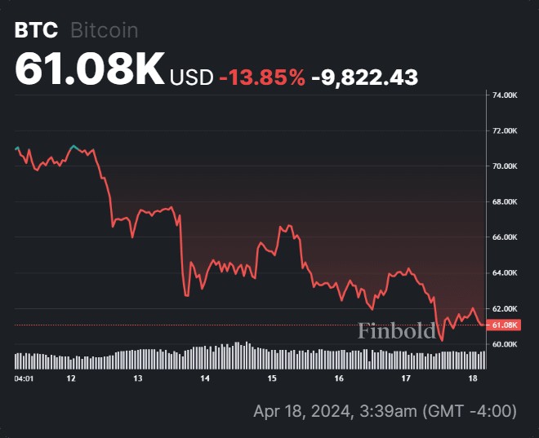Click the Finbold watermark logo
Image resolution: width=539 pixels, height=438 pixels.
pos(397,331)
